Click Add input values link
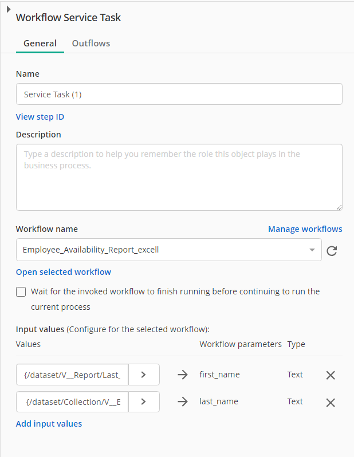The height and width of the screenshot is (457, 354). coord(49,424)
